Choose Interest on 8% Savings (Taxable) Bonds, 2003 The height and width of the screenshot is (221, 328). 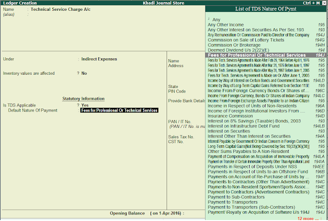click(266, 121)
